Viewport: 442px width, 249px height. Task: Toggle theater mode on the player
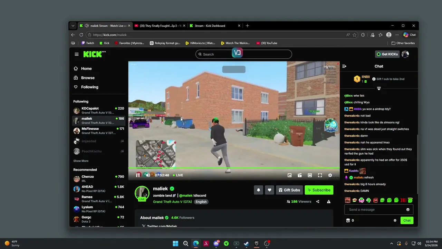(310, 175)
